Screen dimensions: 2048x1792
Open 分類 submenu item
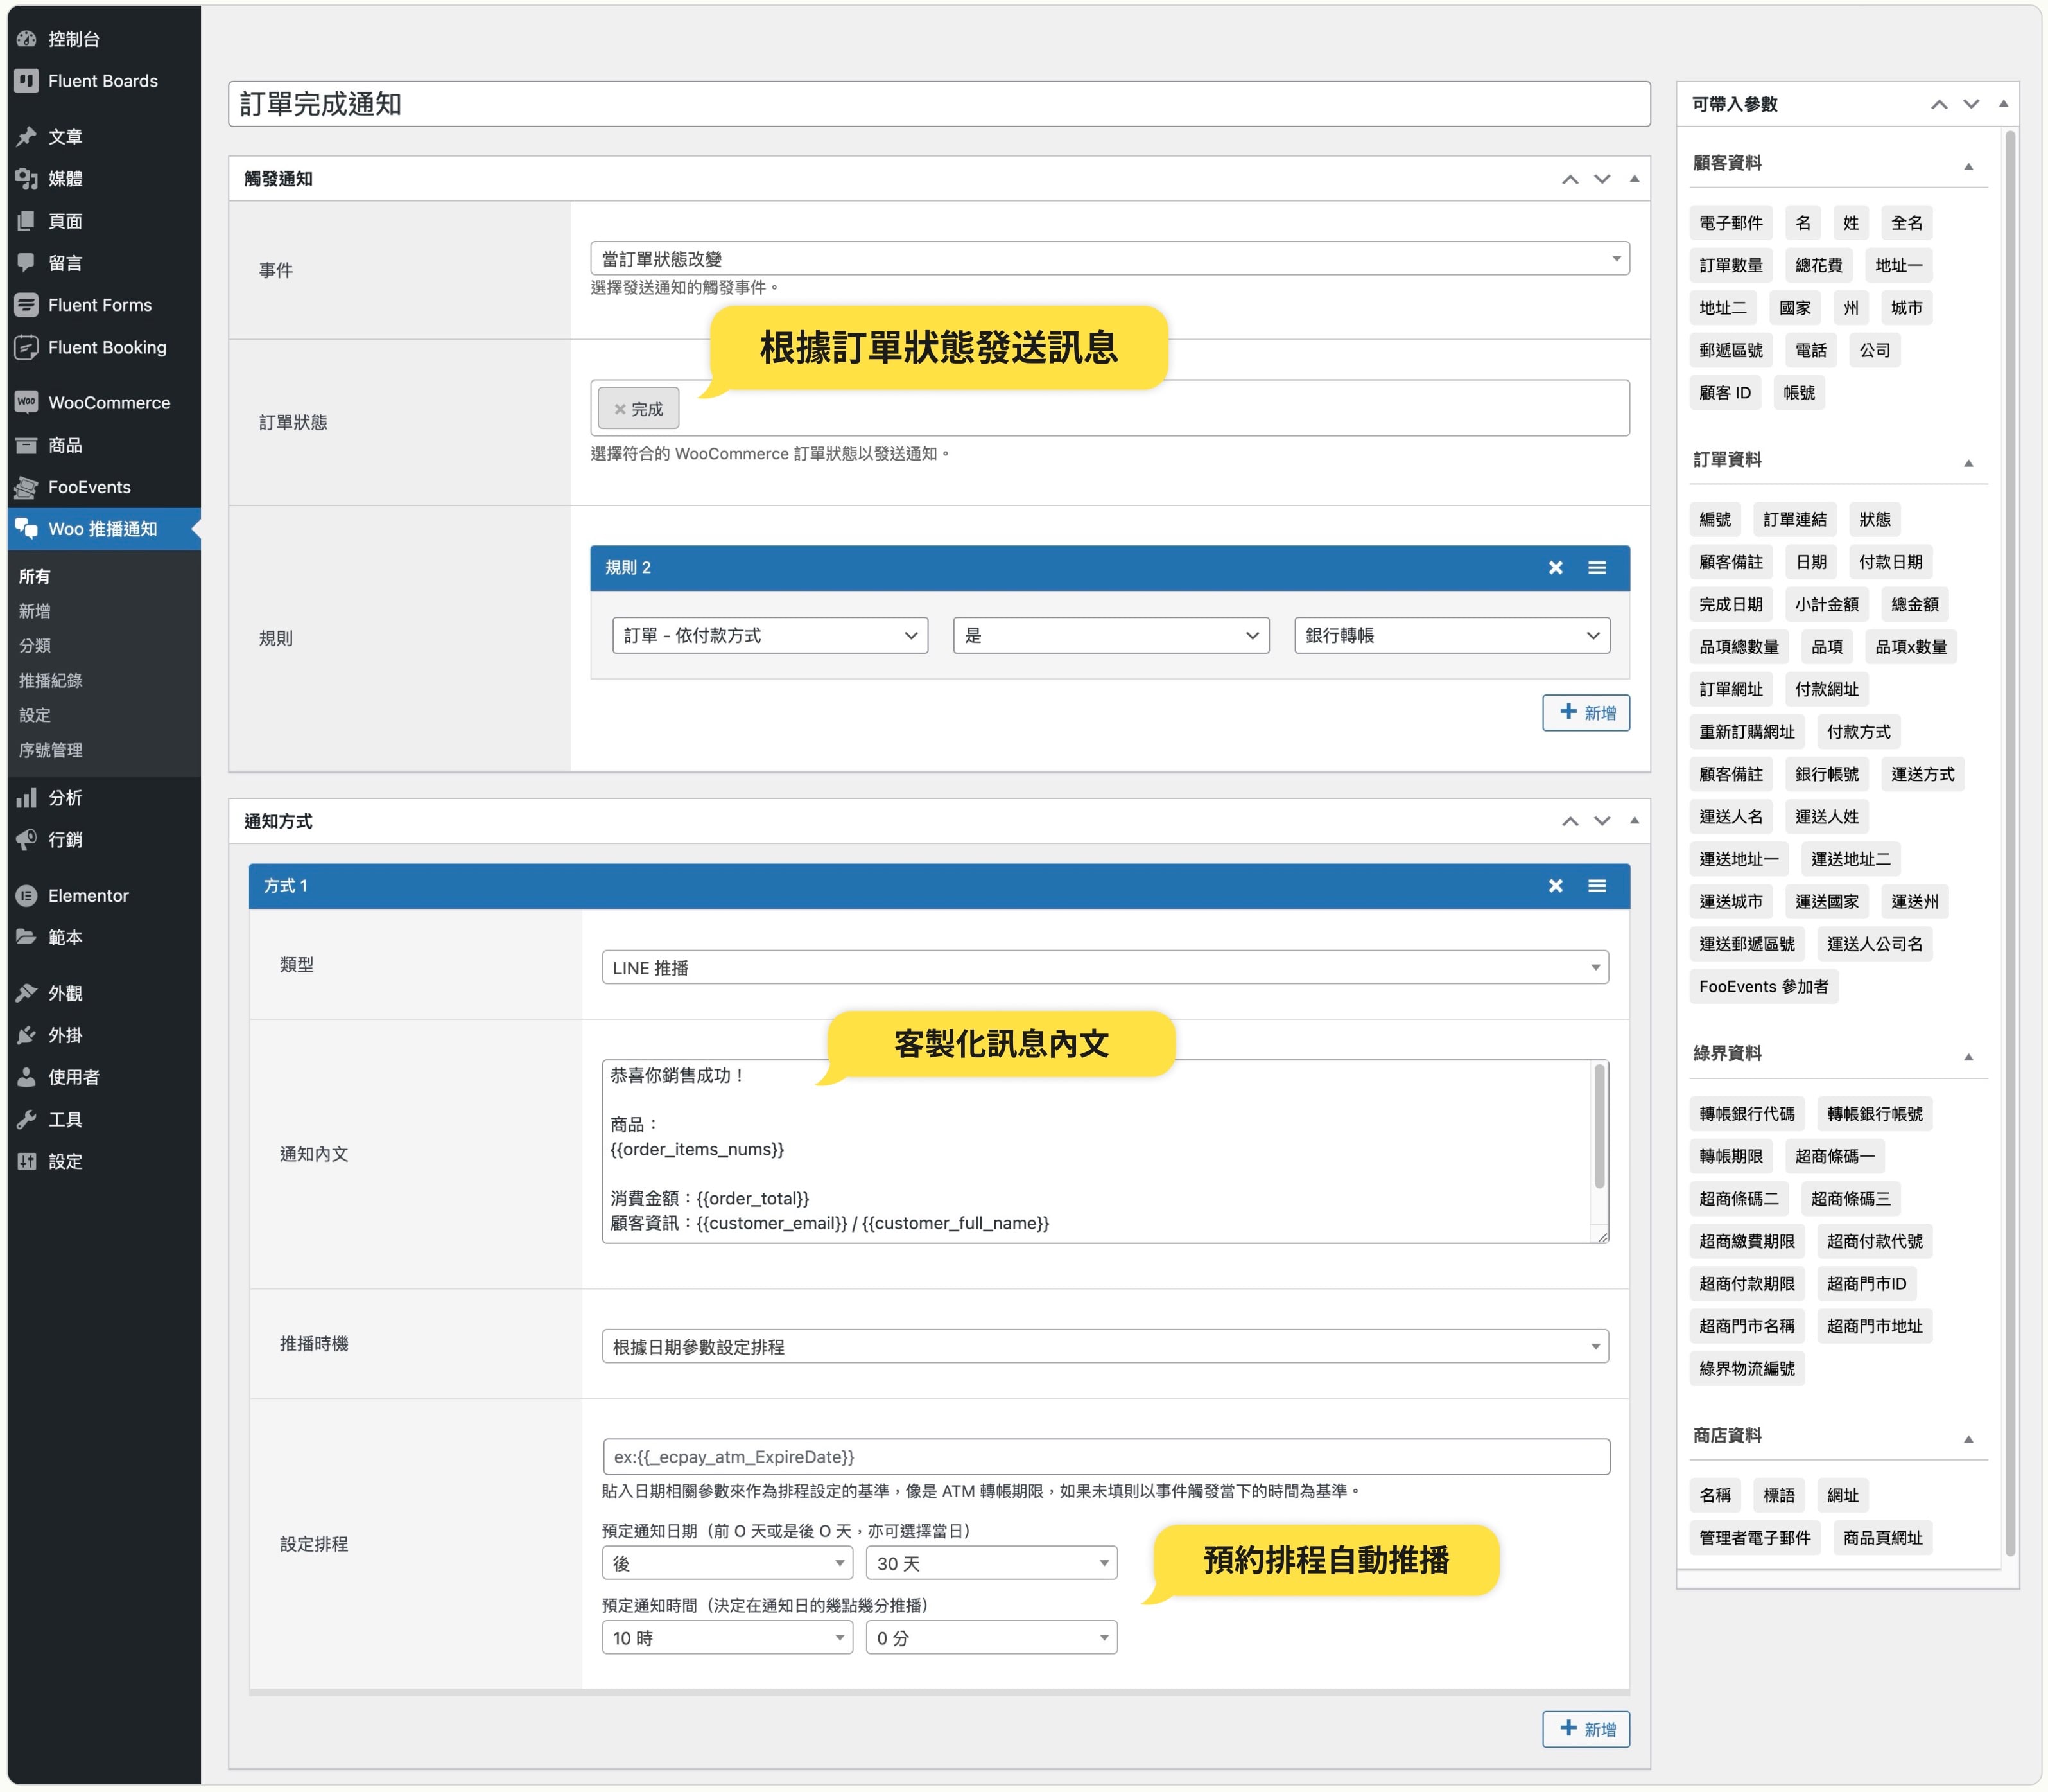coord(34,646)
